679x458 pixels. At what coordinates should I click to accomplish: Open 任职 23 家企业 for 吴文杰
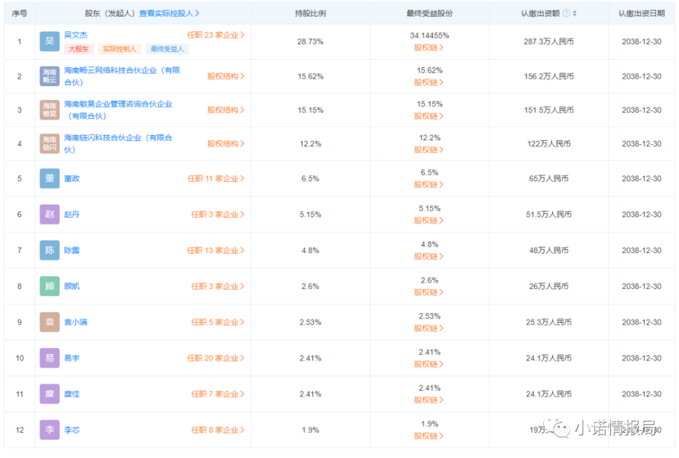(216, 35)
